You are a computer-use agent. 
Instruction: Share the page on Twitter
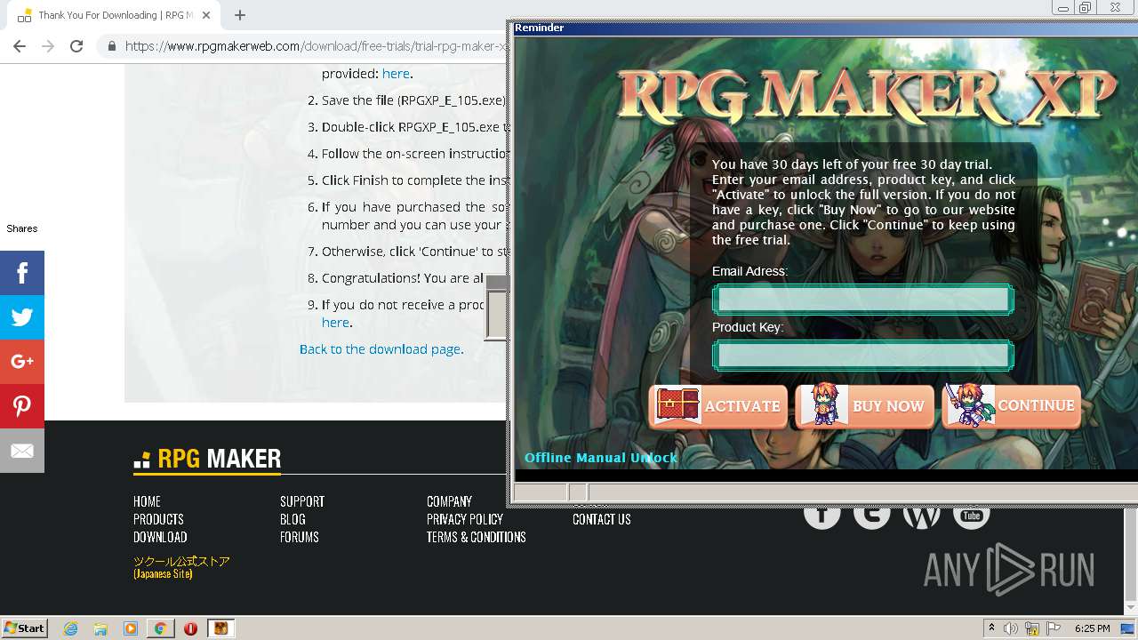22,317
